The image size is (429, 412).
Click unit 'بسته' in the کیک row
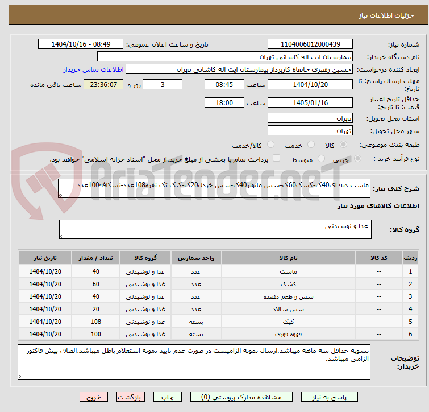196,322
